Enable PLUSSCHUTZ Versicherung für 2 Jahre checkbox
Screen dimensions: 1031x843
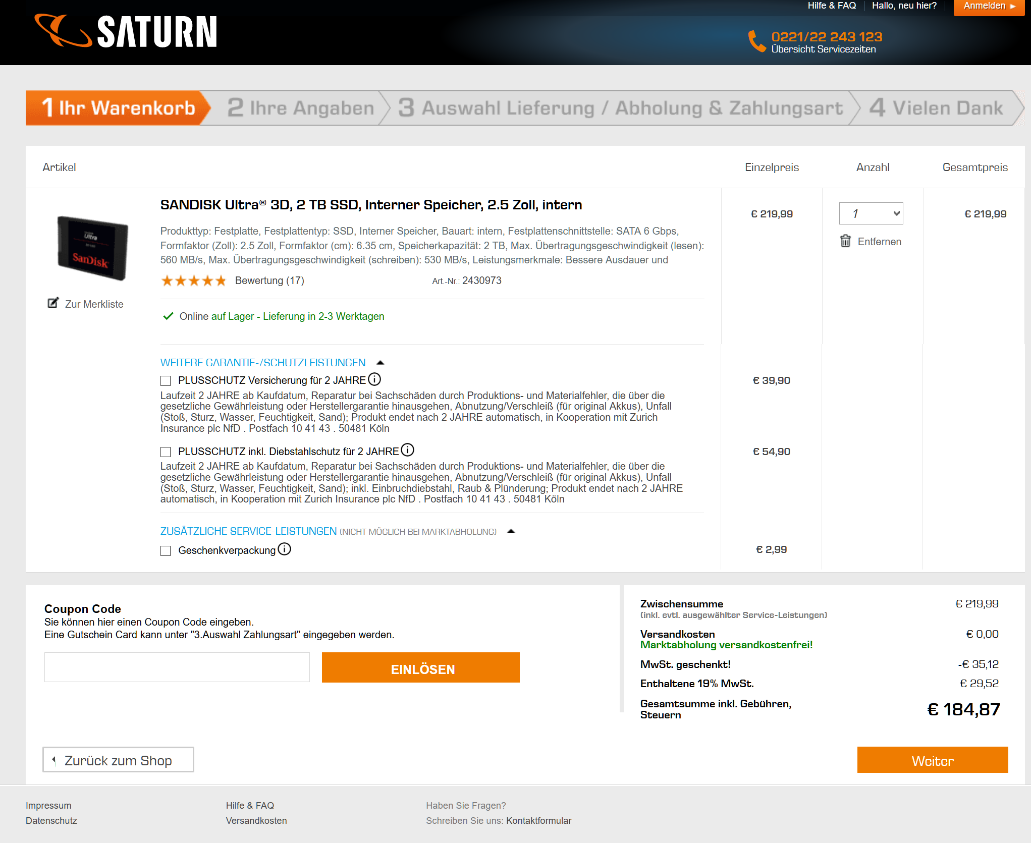point(166,380)
